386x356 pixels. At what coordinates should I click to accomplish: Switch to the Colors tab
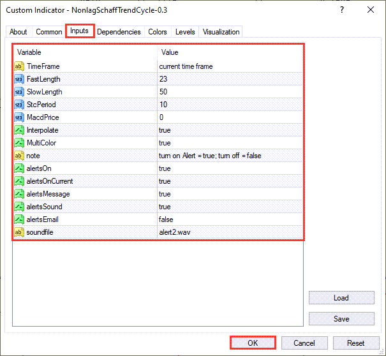pos(158,32)
